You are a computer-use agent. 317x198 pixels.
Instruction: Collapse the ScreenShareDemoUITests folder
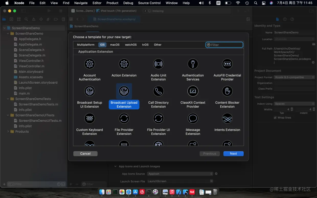(8, 115)
